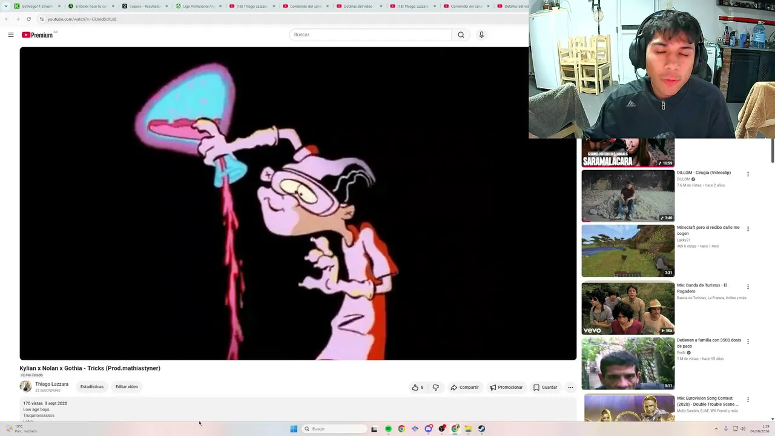The width and height of the screenshot is (775, 436).
Task: Share the video via Compartir
Action: click(x=464, y=388)
